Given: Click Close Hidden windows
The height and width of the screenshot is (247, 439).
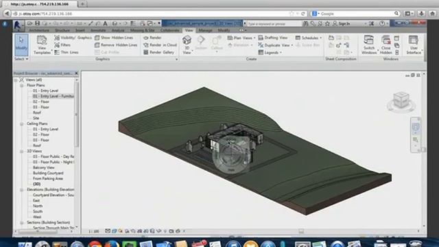Looking at the screenshot, I should (385, 45).
